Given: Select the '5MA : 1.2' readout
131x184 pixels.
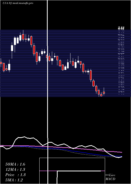Looking at the screenshot, I should click(x=14, y=180).
